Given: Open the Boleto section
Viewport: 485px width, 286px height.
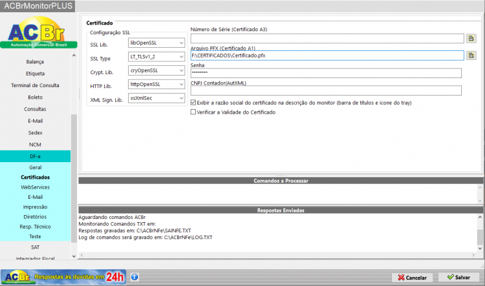Looking at the screenshot, I should coord(35,97).
